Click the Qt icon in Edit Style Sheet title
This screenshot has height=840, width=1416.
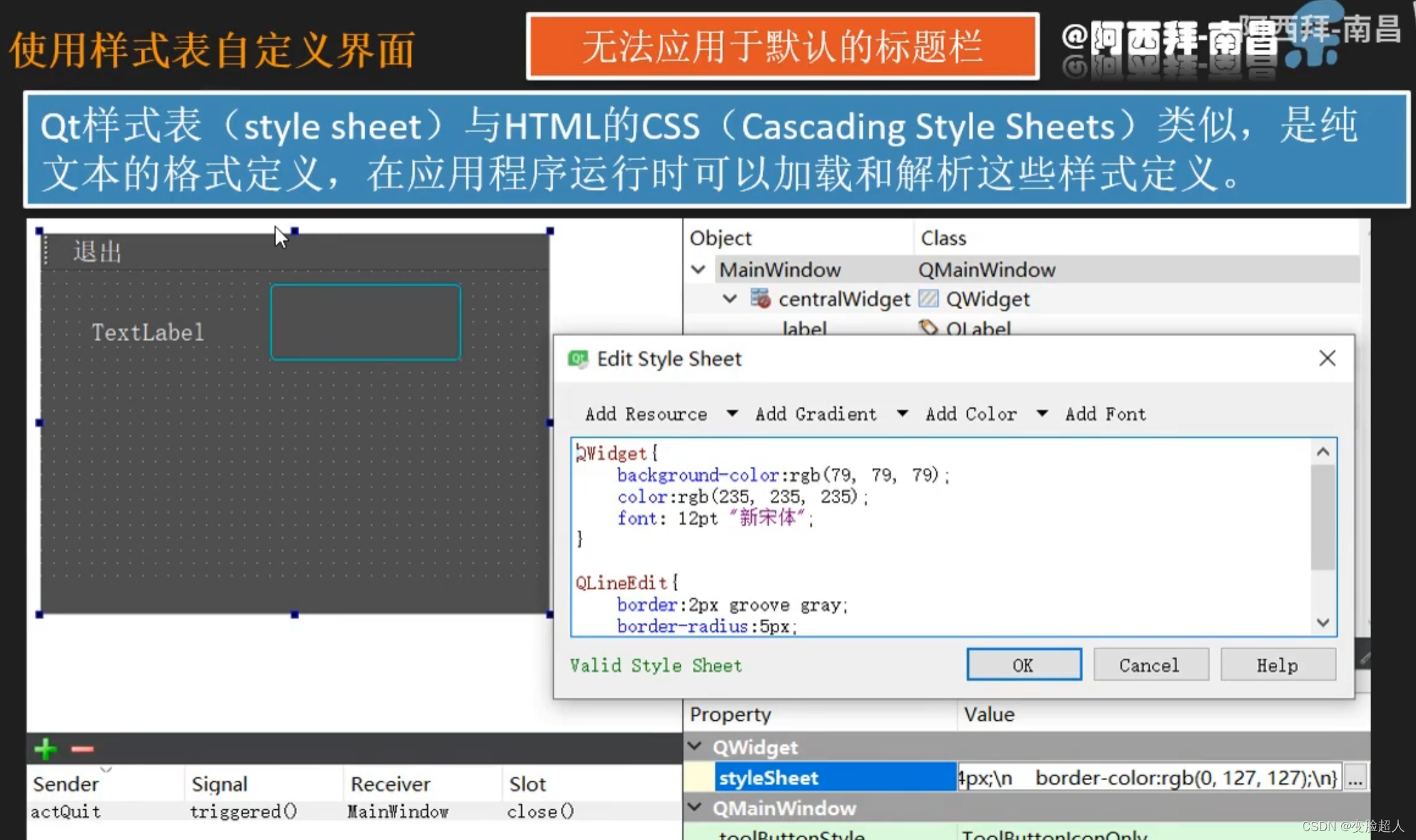578,358
